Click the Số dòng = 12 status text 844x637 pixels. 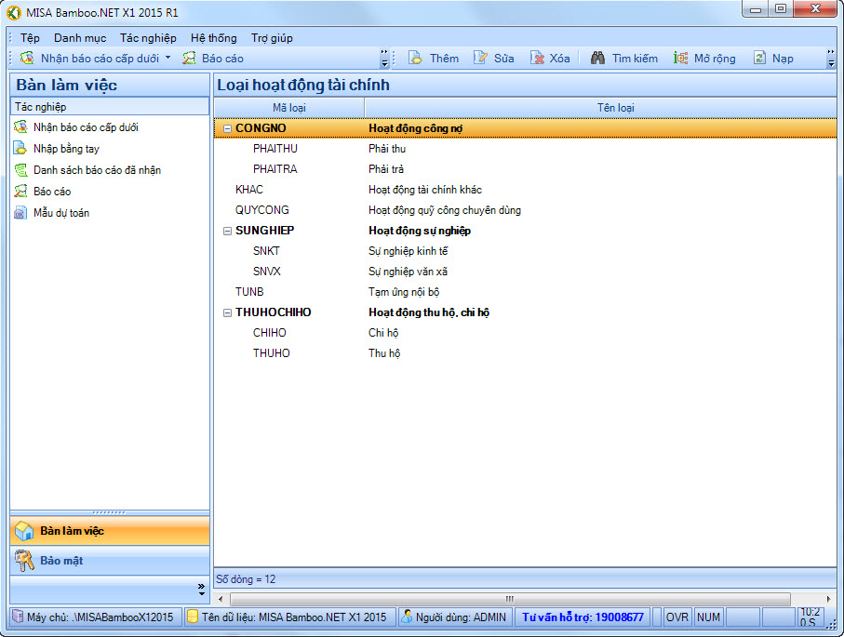coord(246,579)
